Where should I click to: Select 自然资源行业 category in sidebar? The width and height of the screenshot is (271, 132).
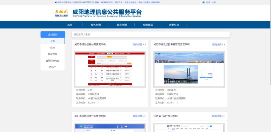point(52,61)
